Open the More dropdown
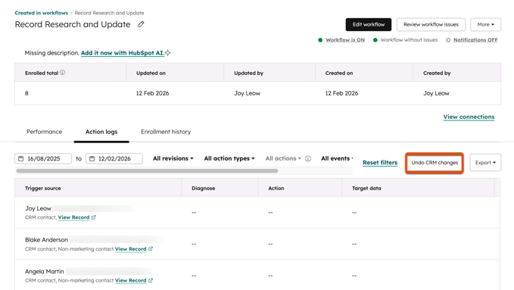Screen dimensions: 514x290 click(x=485, y=24)
